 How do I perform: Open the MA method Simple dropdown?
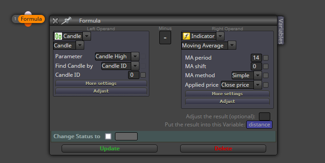pyautogui.click(x=258, y=75)
